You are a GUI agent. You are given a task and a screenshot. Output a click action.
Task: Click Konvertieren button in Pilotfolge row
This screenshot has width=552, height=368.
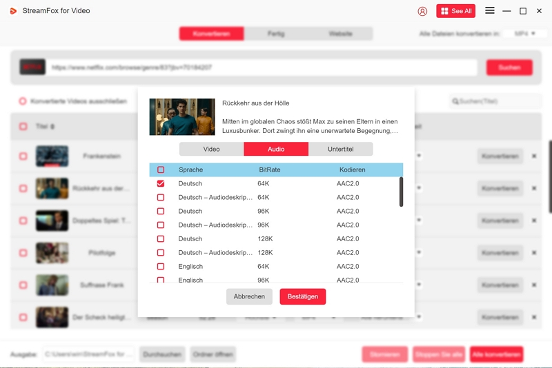tap(500, 253)
